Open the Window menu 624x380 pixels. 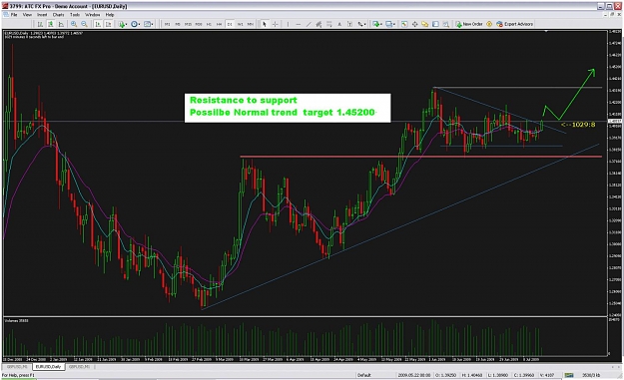92,15
